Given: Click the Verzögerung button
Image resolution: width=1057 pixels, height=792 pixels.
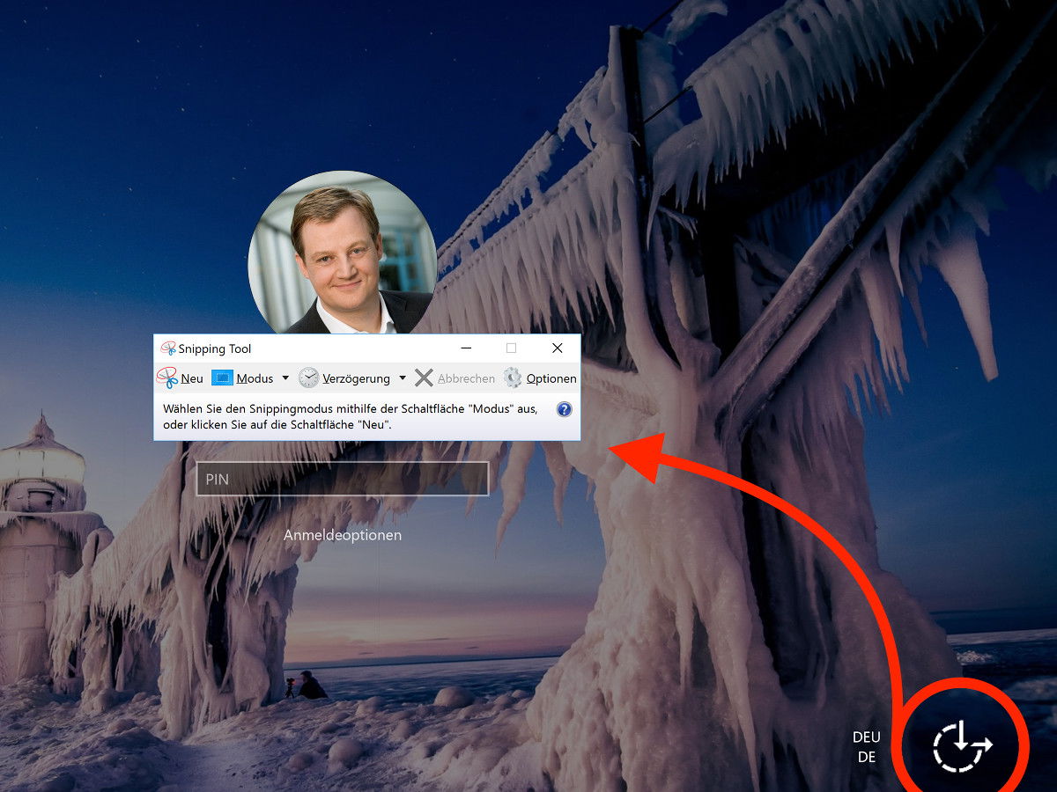Looking at the screenshot, I should tap(344, 378).
